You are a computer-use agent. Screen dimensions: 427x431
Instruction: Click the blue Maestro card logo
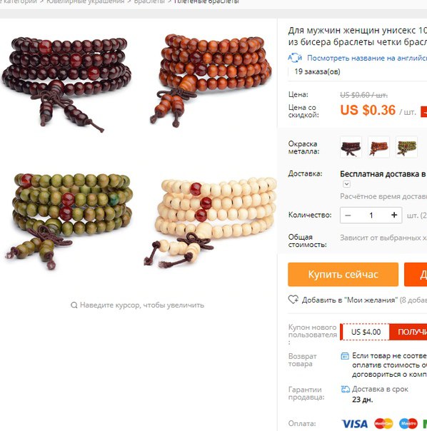click(x=408, y=424)
